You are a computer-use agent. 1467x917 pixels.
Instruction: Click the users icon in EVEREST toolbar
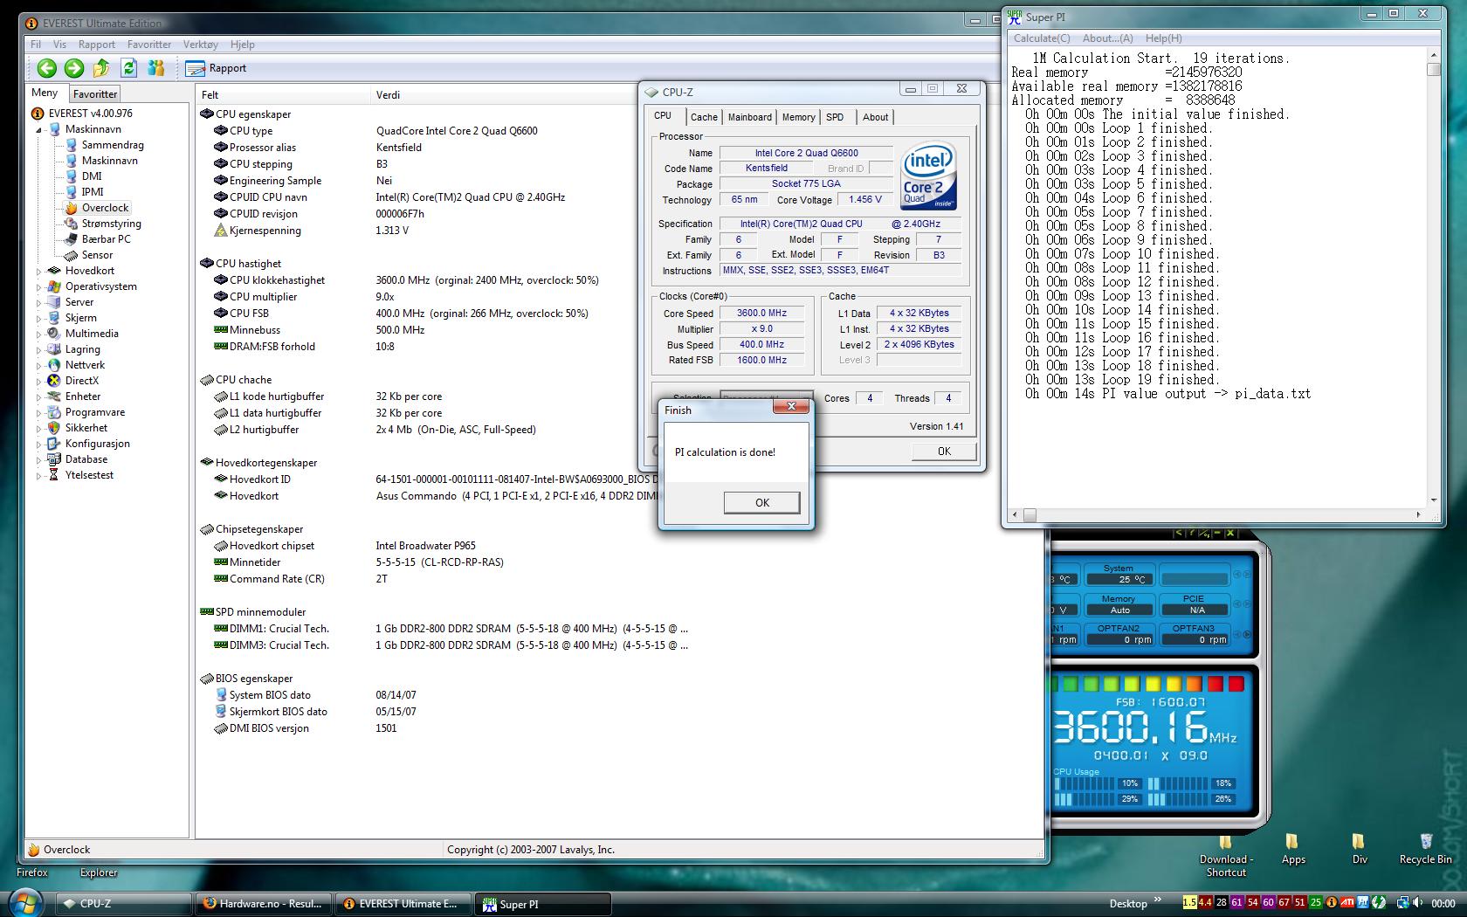(156, 68)
